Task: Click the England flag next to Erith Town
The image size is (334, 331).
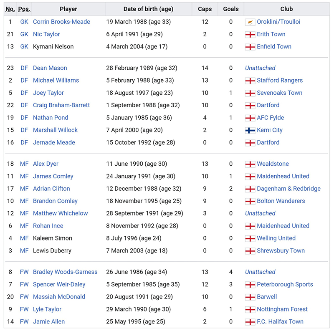Action: (x=250, y=35)
